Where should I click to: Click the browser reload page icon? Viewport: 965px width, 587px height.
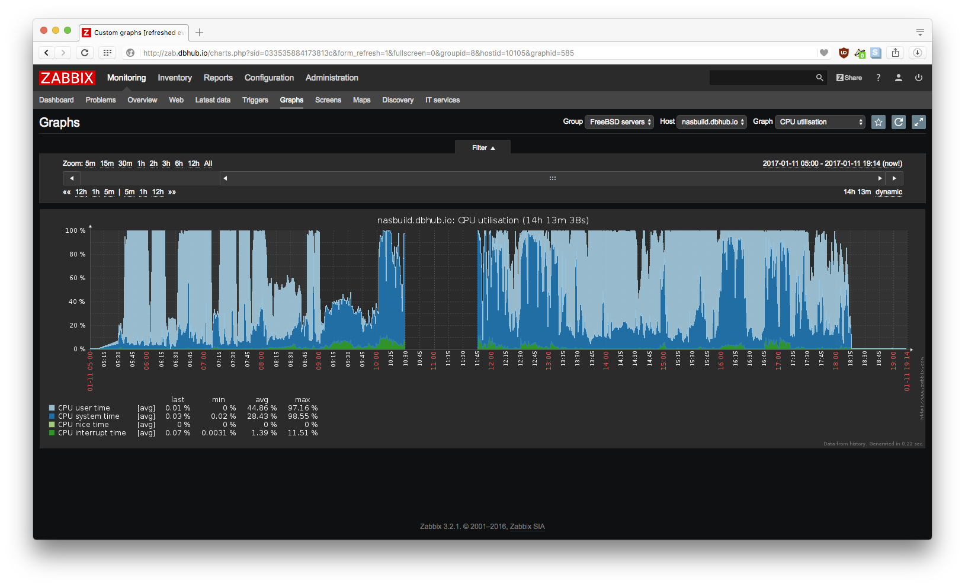[85, 53]
